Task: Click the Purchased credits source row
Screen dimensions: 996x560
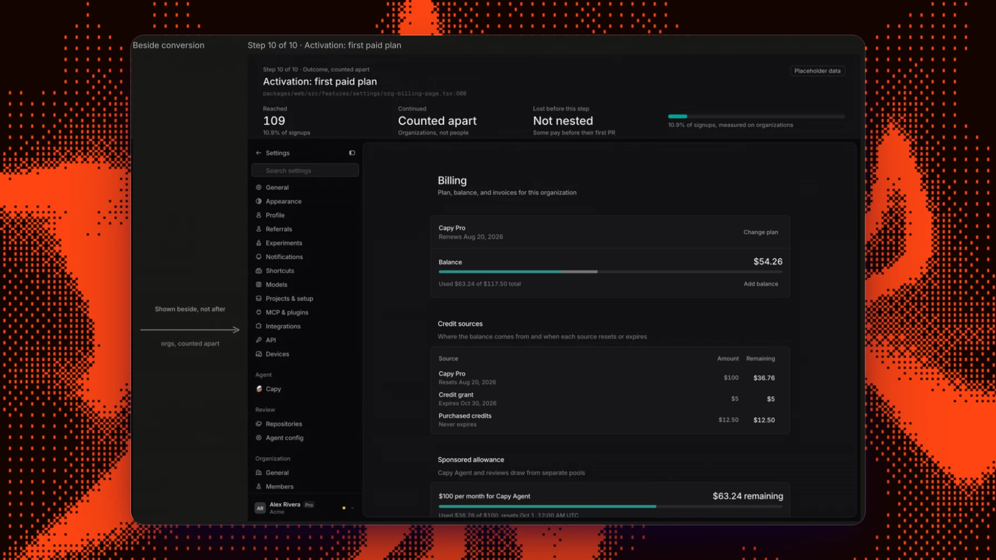Action: 610,420
